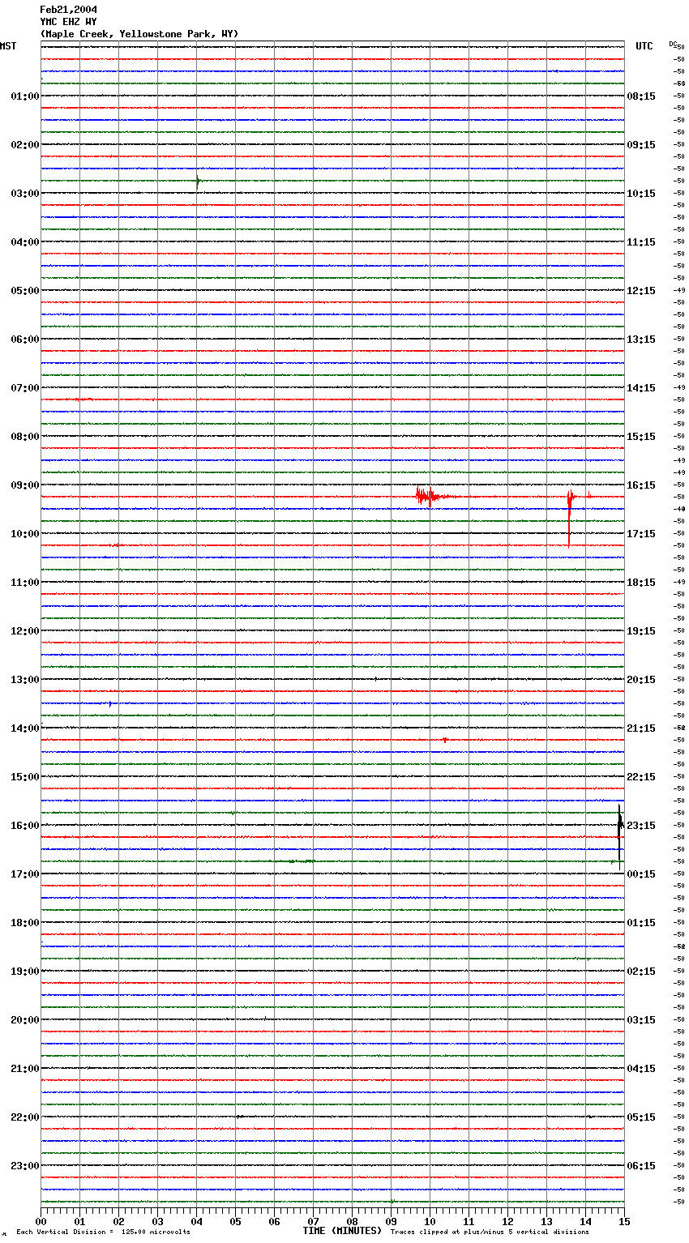Click the 21:15 UTC time label
Viewport: 689px width, 1243px height.
[641, 728]
